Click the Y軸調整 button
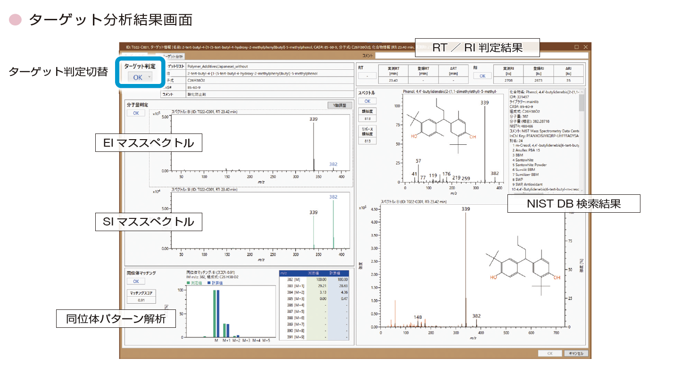This screenshot has width=681, height=383. coord(340,105)
